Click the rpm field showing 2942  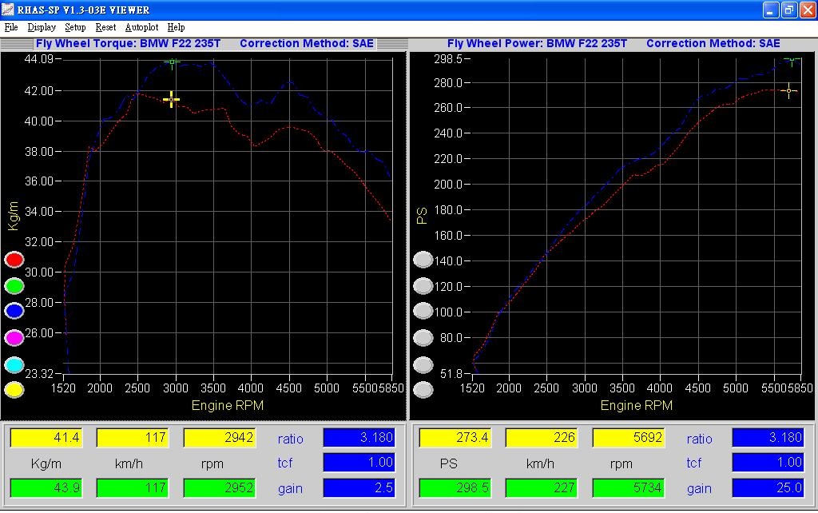[220, 438]
